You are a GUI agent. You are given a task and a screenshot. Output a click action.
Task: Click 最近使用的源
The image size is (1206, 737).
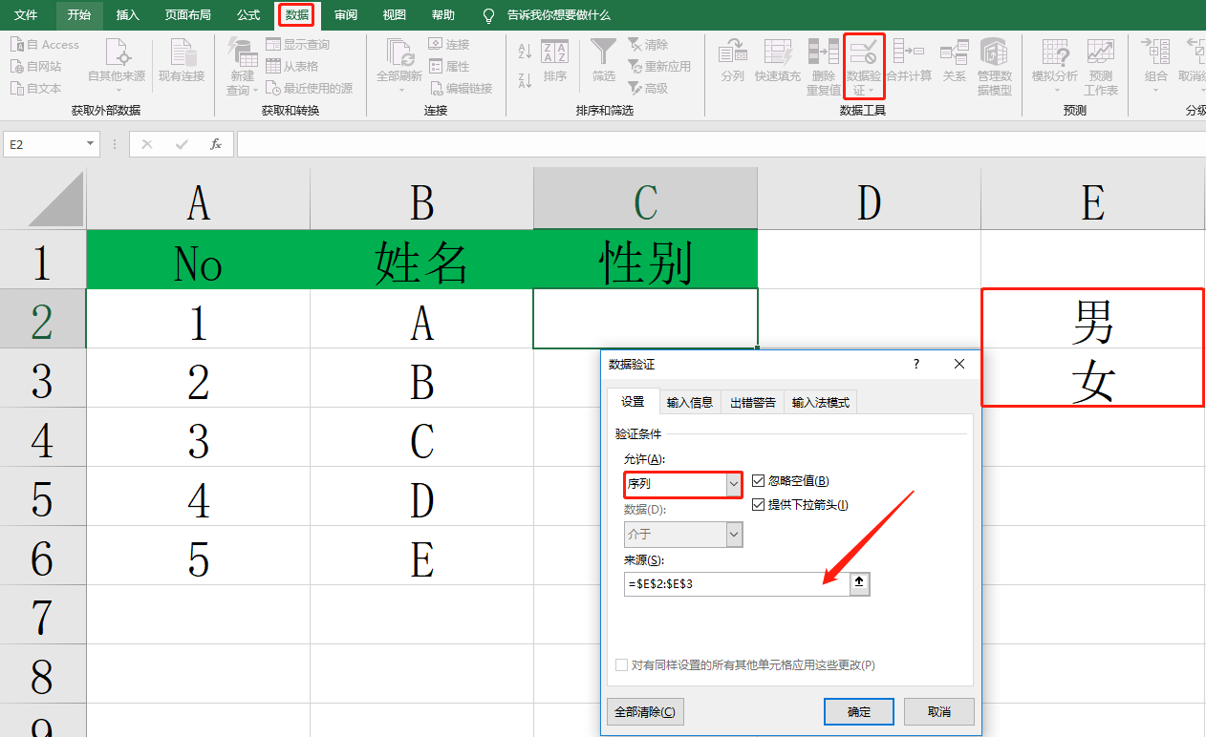[309, 88]
